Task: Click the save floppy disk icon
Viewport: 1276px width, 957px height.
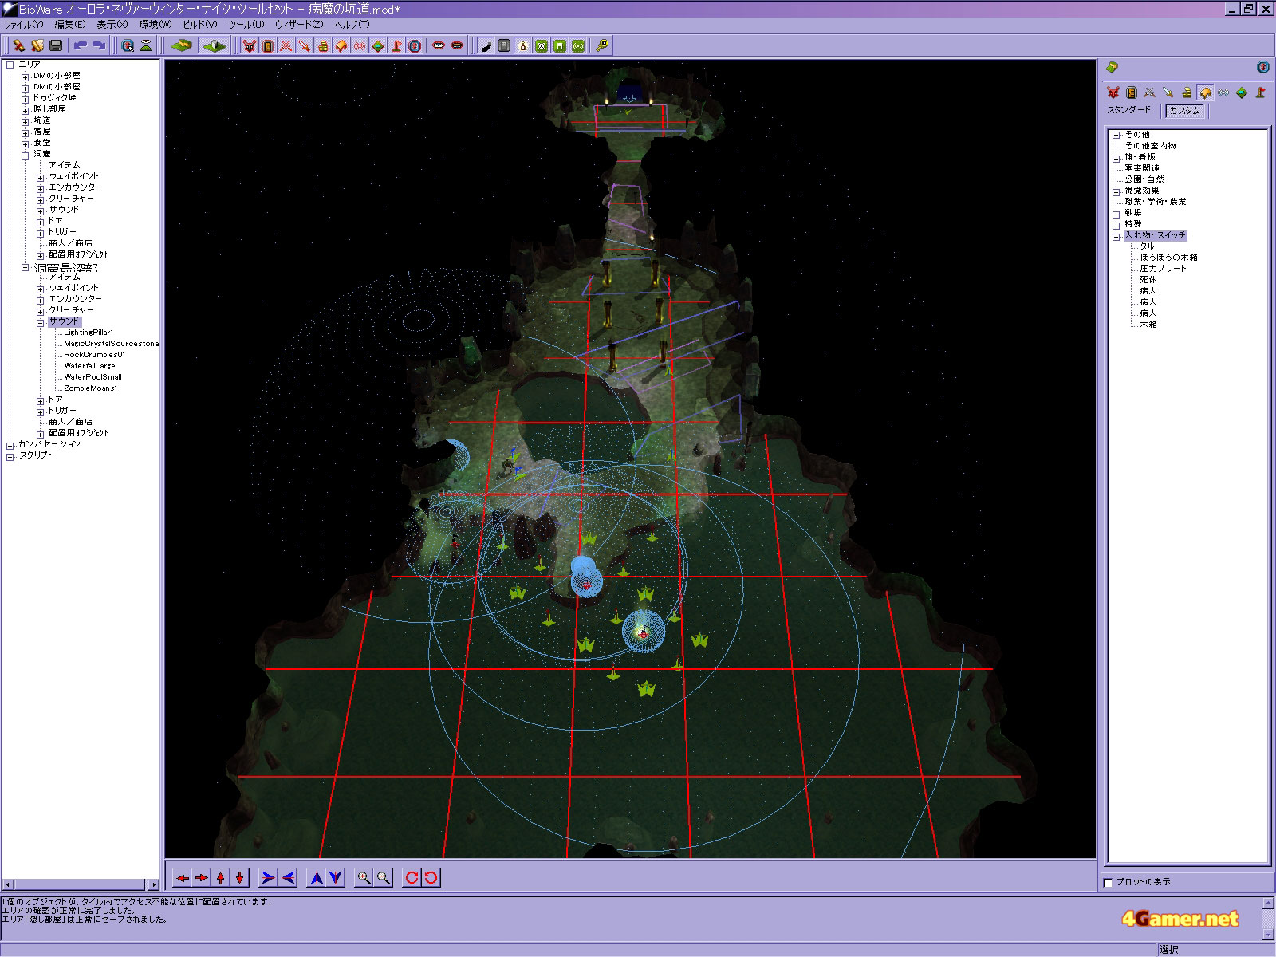Action: [56, 46]
